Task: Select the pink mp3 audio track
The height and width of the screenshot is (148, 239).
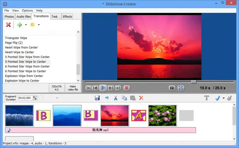Action: 100,130
